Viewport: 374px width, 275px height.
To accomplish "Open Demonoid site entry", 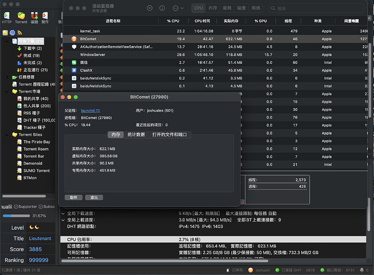I will [30, 163].
